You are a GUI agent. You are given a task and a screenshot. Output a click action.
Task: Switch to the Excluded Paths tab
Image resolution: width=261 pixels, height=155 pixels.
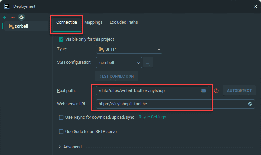pyautogui.click(x=124, y=22)
